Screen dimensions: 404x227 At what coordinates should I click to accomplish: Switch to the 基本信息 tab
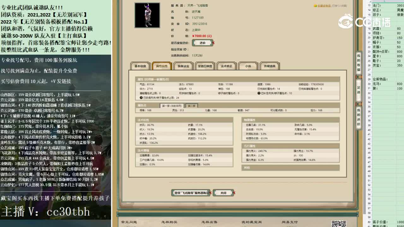(x=140, y=66)
